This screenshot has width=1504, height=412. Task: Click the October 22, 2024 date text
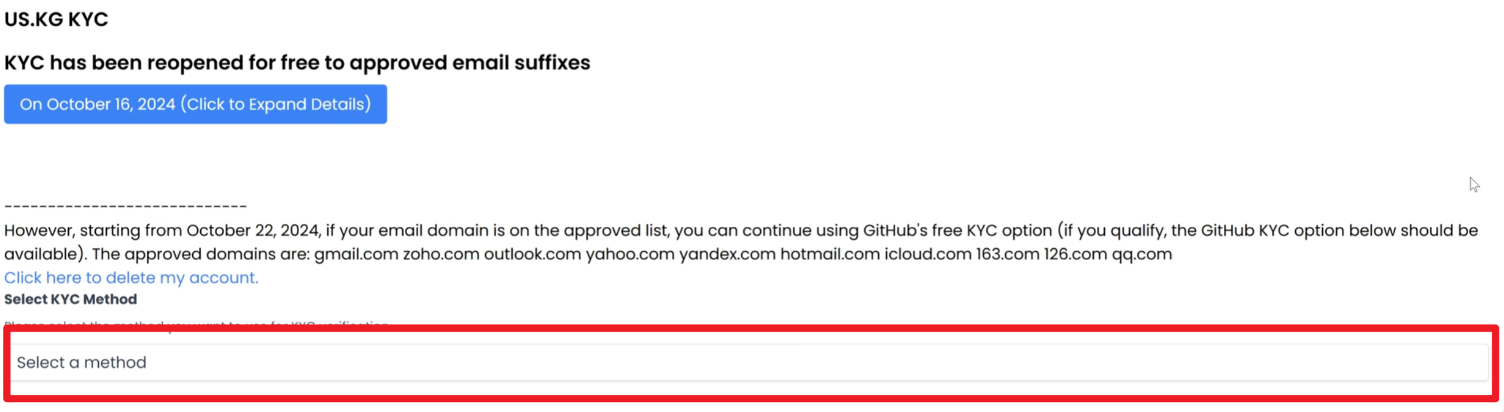tap(253, 231)
